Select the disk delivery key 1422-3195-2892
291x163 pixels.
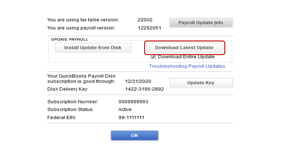click(144, 89)
